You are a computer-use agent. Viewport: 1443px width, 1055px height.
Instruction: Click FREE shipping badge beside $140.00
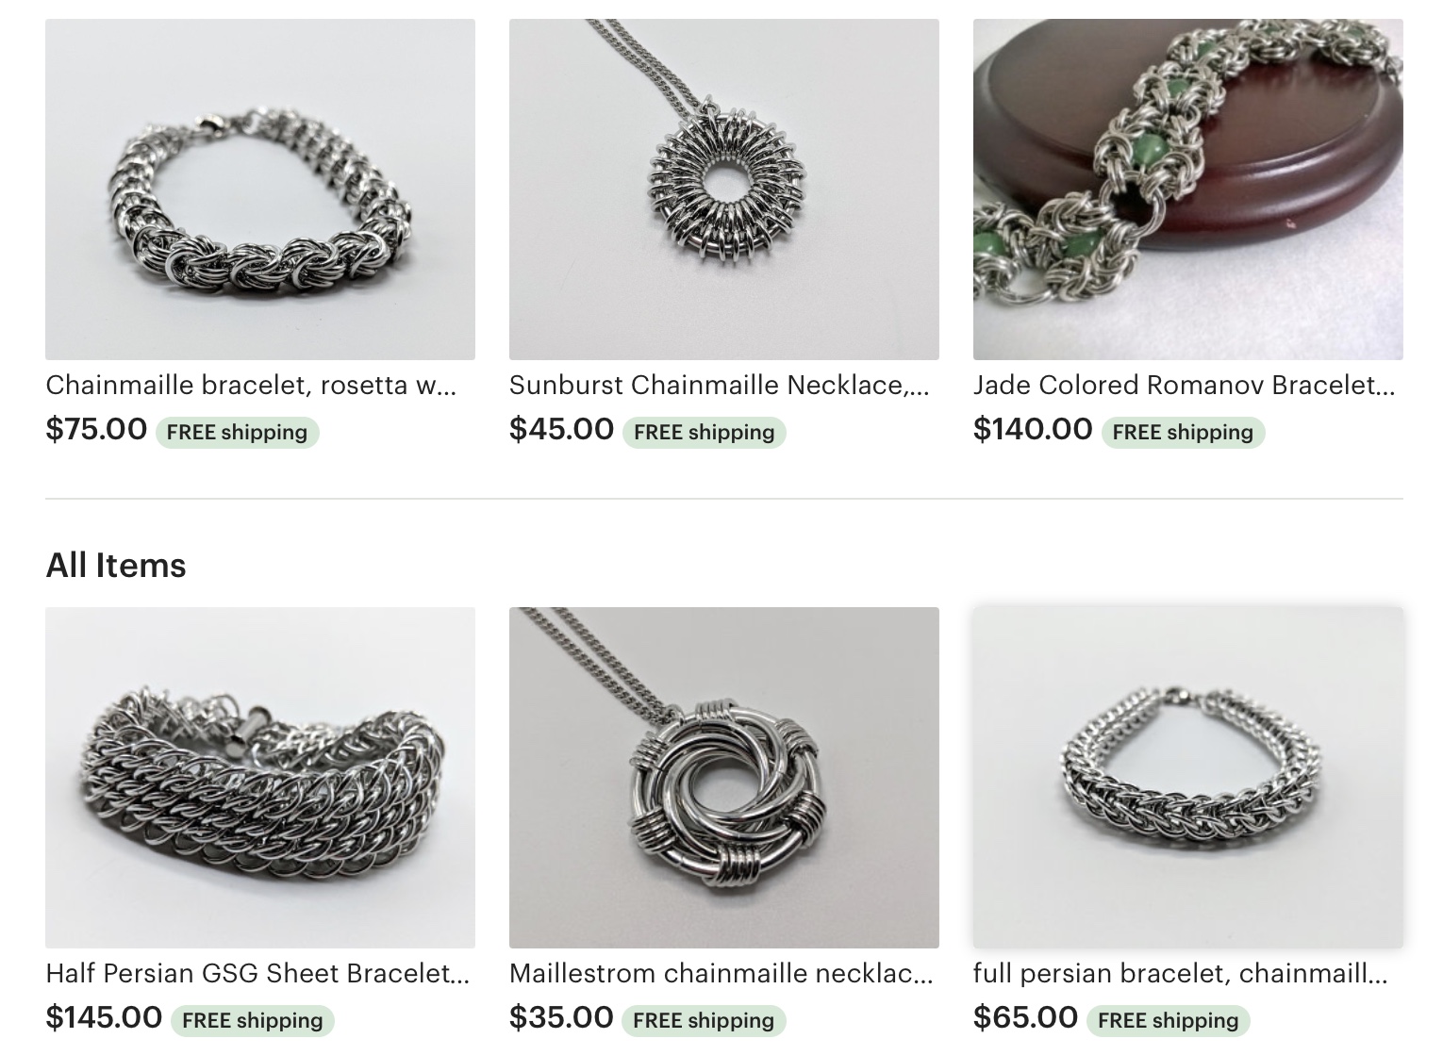(x=1183, y=432)
